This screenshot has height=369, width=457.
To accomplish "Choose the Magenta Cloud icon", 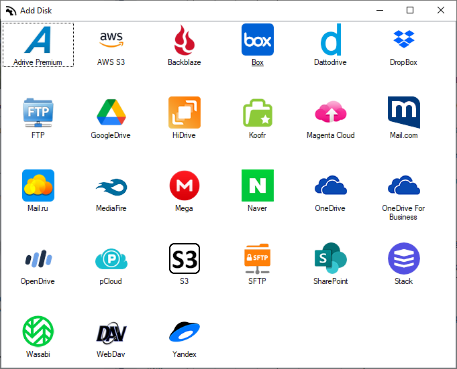I will 331,112.
